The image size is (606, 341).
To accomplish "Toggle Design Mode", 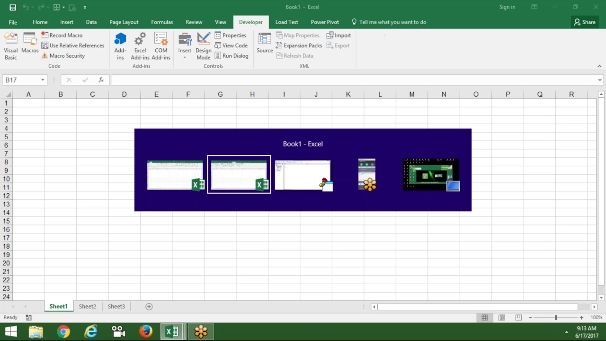I will [x=204, y=46].
